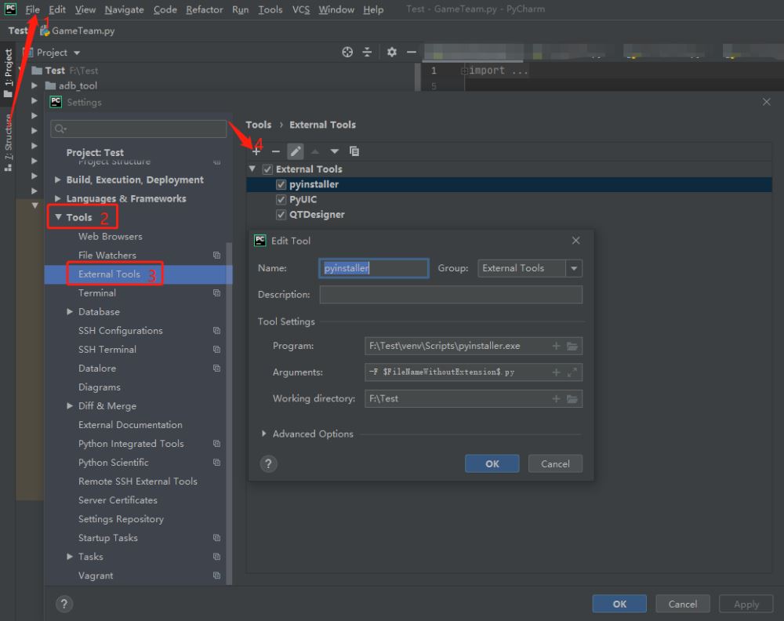The width and height of the screenshot is (784, 621).
Task: Toggle the pyinstaller checkbox
Action: coord(281,184)
